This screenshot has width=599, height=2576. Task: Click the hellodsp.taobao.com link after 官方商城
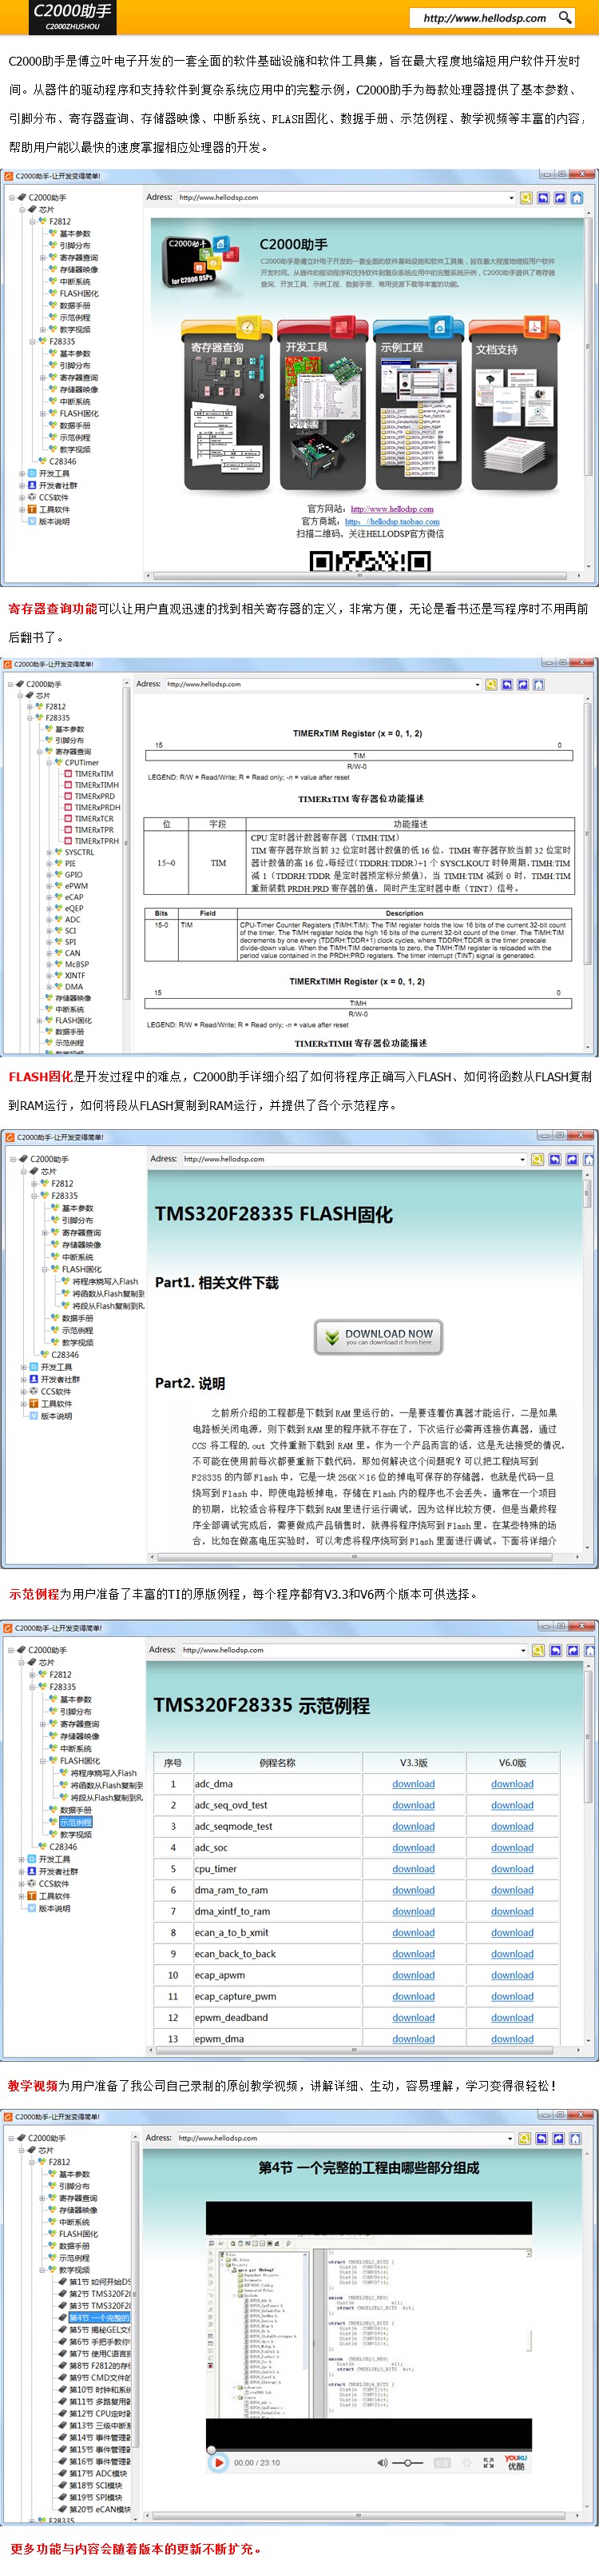[391, 522]
